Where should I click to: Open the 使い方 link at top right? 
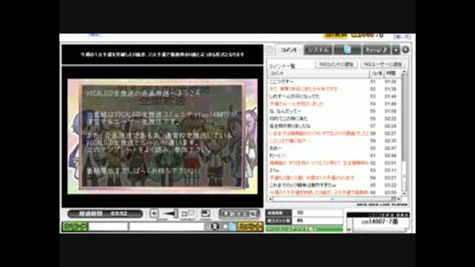pos(402,37)
